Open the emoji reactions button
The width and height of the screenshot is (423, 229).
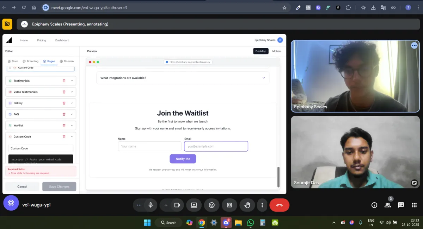coord(211,205)
